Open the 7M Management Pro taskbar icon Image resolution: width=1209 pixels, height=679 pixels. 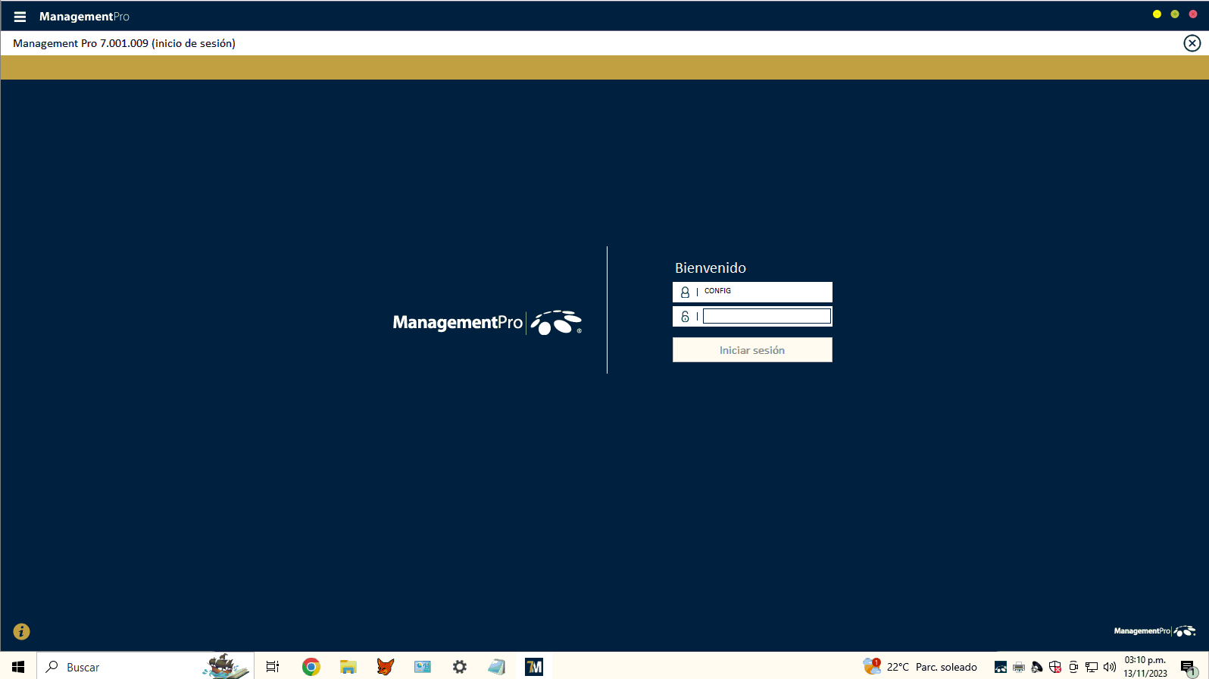pyautogui.click(x=534, y=667)
